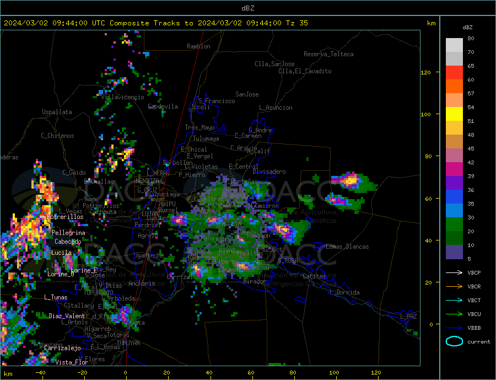Click the white VBCP arrow in legend
The height and width of the screenshot is (380, 496).
(x=455, y=272)
